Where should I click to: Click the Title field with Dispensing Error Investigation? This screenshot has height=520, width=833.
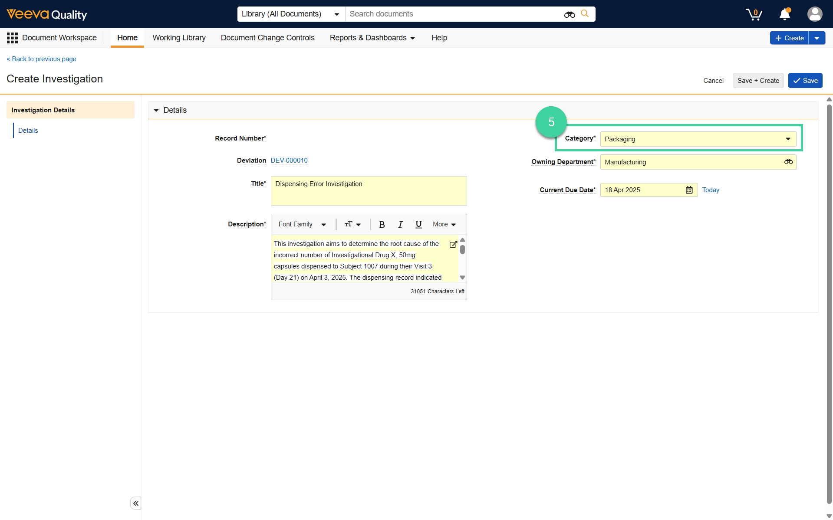click(x=369, y=191)
